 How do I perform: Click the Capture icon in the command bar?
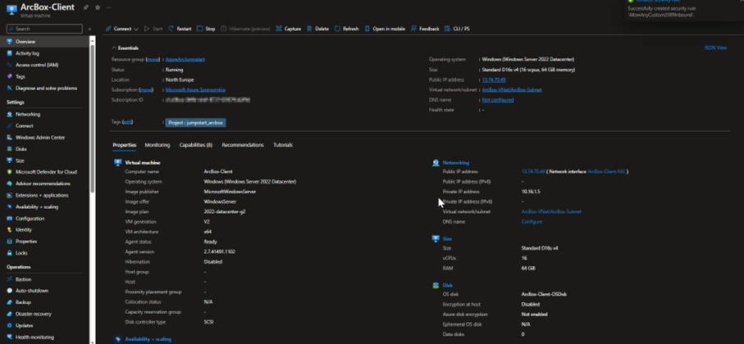(x=279, y=29)
